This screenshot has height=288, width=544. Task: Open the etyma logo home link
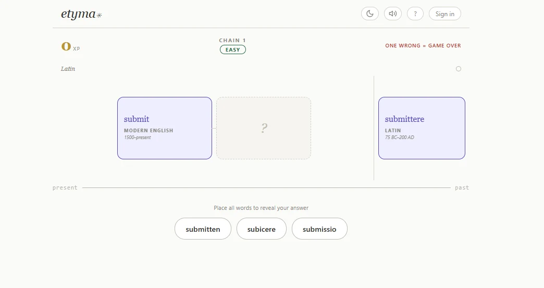click(81, 14)
